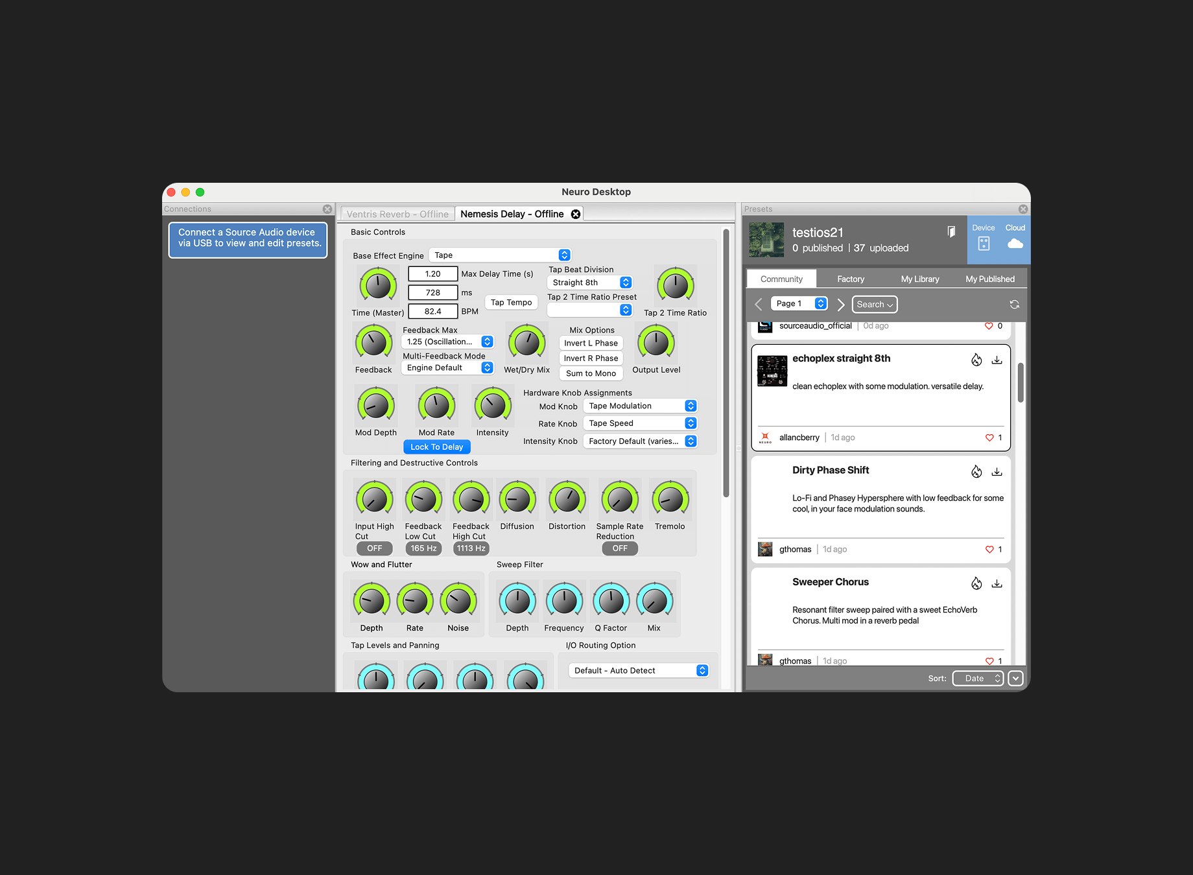The height and width of the screenshot is (875, 1193).
Task: Close the Nemesis Delay tab via its X icon
Action: 575,215
